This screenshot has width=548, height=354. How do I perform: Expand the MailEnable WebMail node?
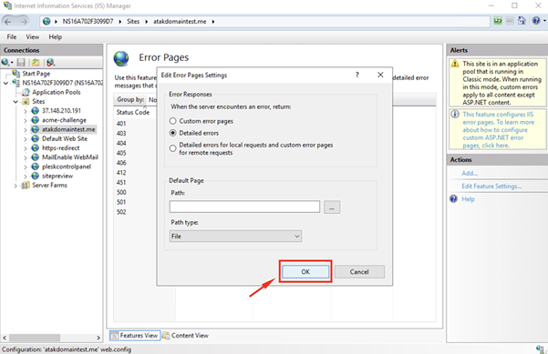click(x=26, y=157)
